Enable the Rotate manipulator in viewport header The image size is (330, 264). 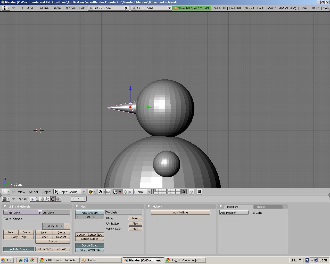[125, 192]
